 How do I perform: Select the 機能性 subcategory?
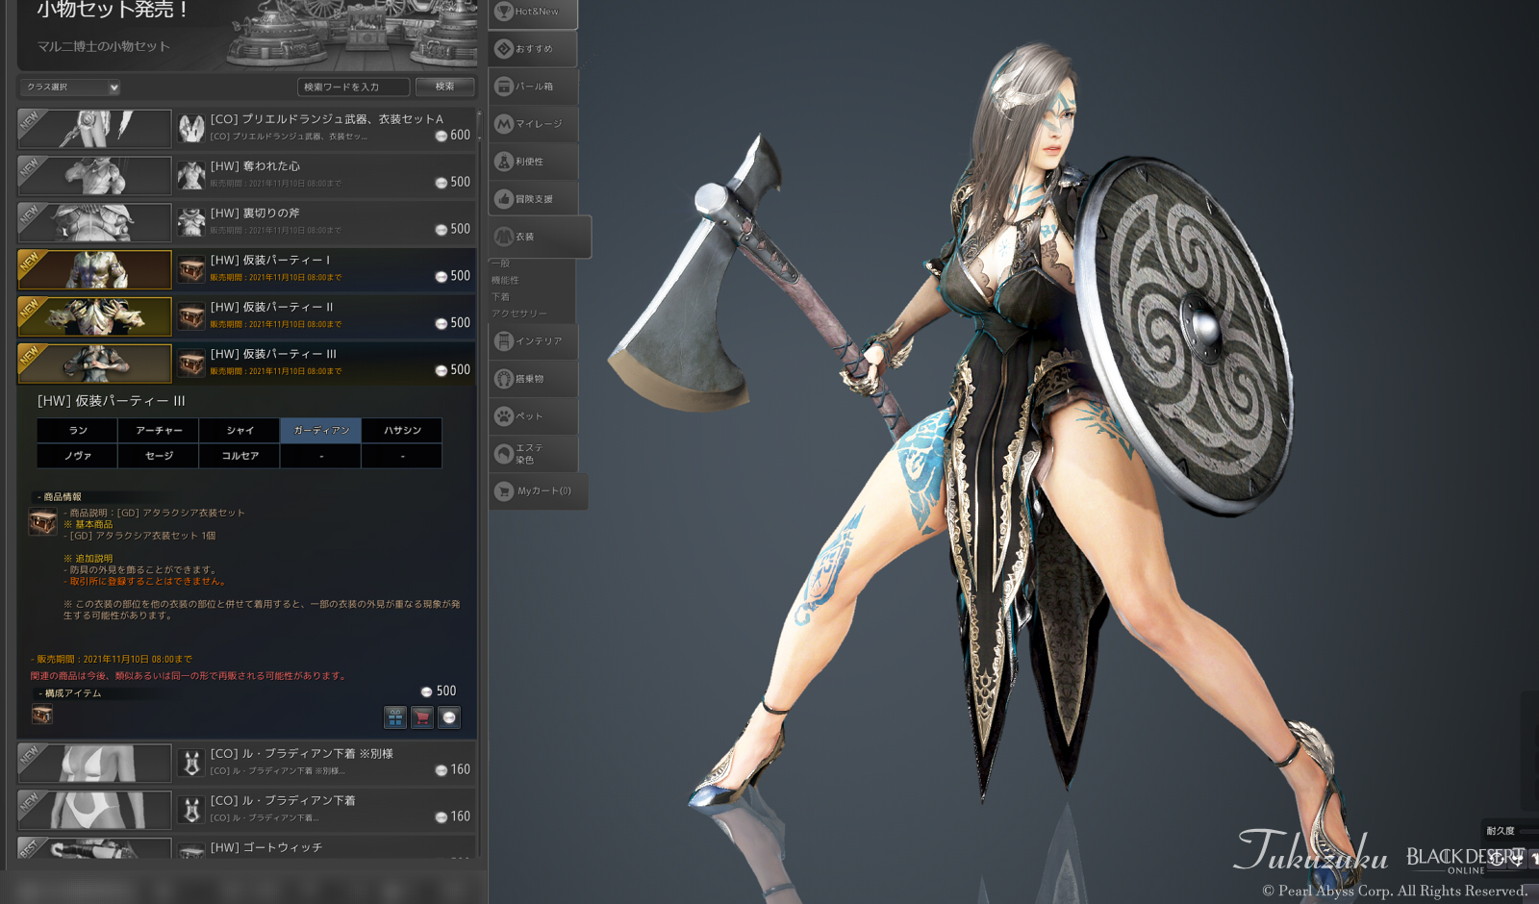[506, 280]
